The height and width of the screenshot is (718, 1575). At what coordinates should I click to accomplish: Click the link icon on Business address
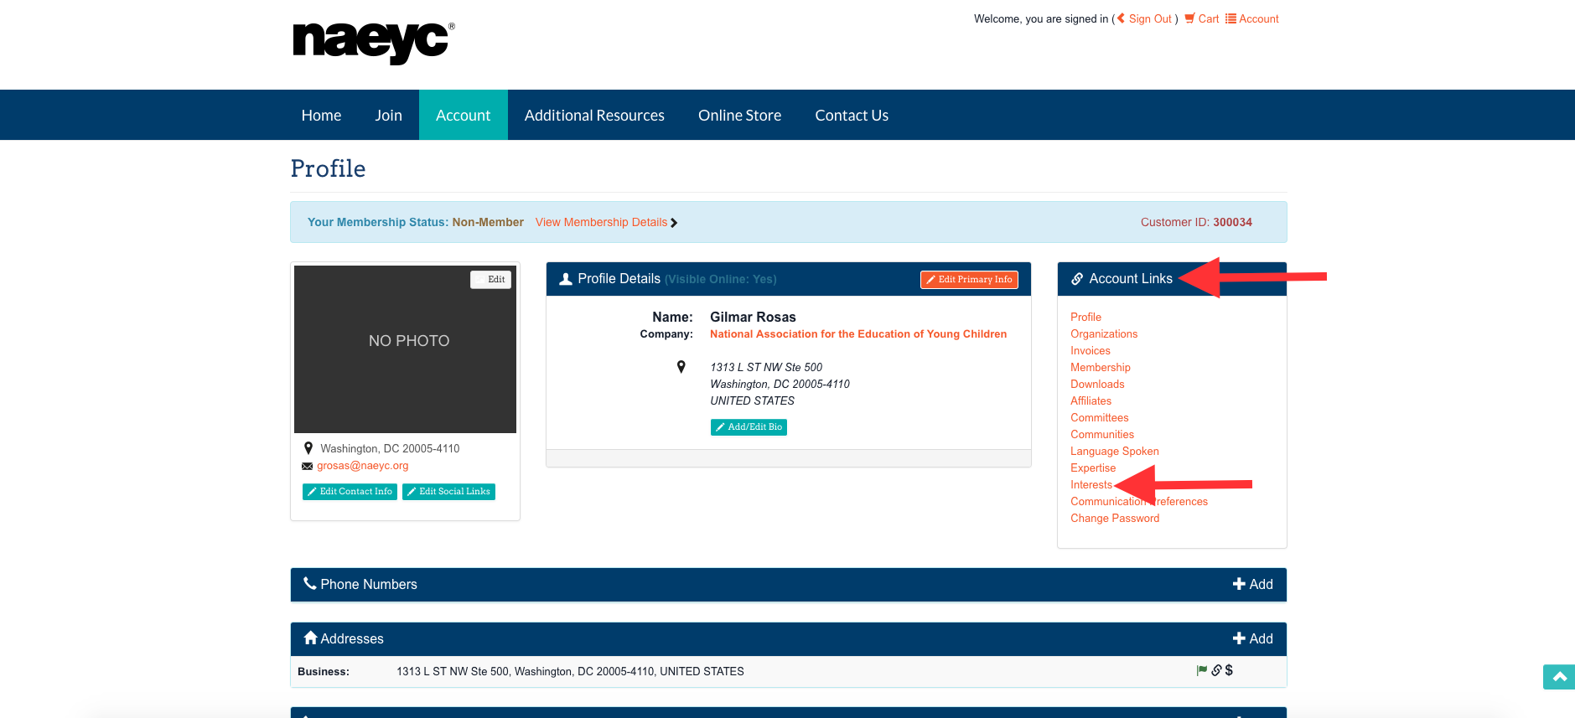[1216, 670]
